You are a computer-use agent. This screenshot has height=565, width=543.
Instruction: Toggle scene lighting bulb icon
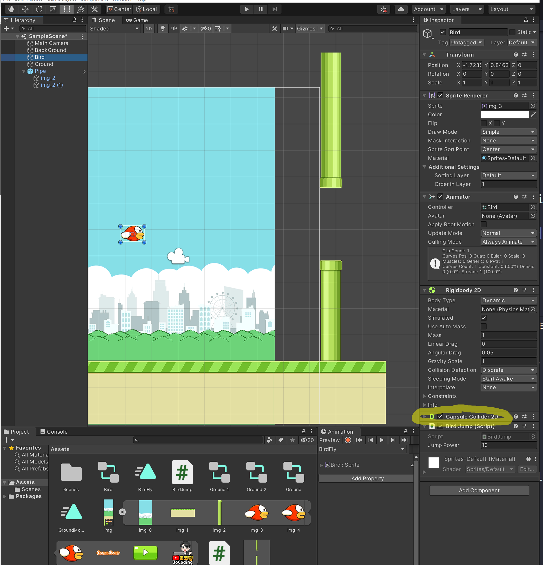pyautogui.click(x=163, y=28)
